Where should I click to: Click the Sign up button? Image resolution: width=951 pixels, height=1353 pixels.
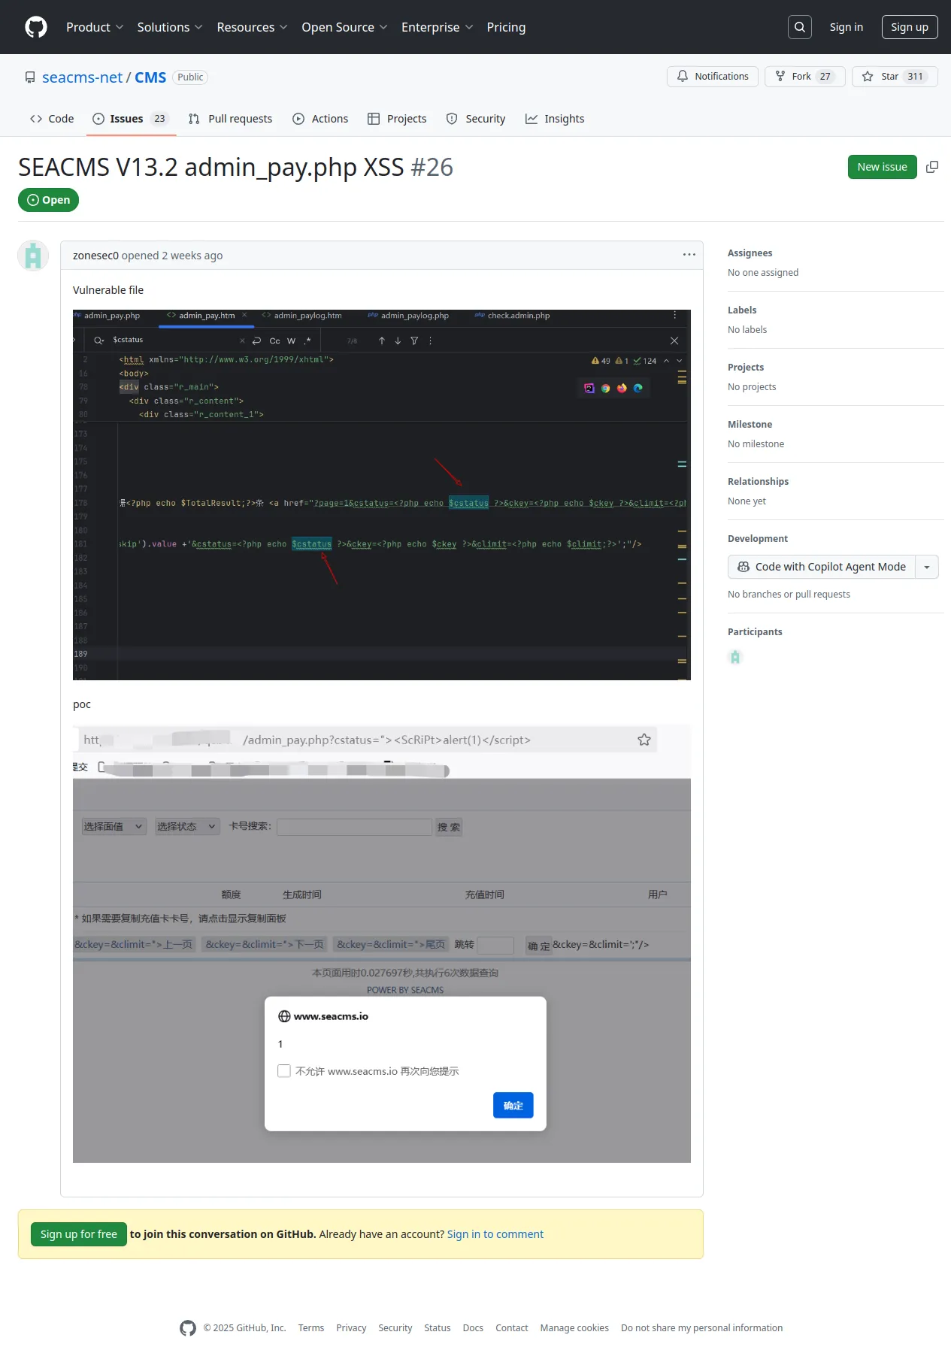click(x=910, y=27)
